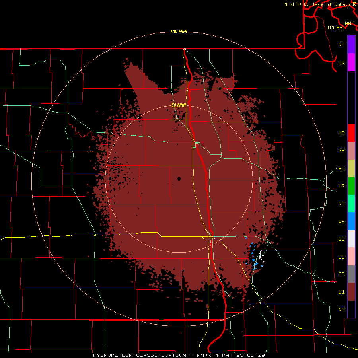Click the ND legend label
Screen dimensions: 358x358
(342, 309)
